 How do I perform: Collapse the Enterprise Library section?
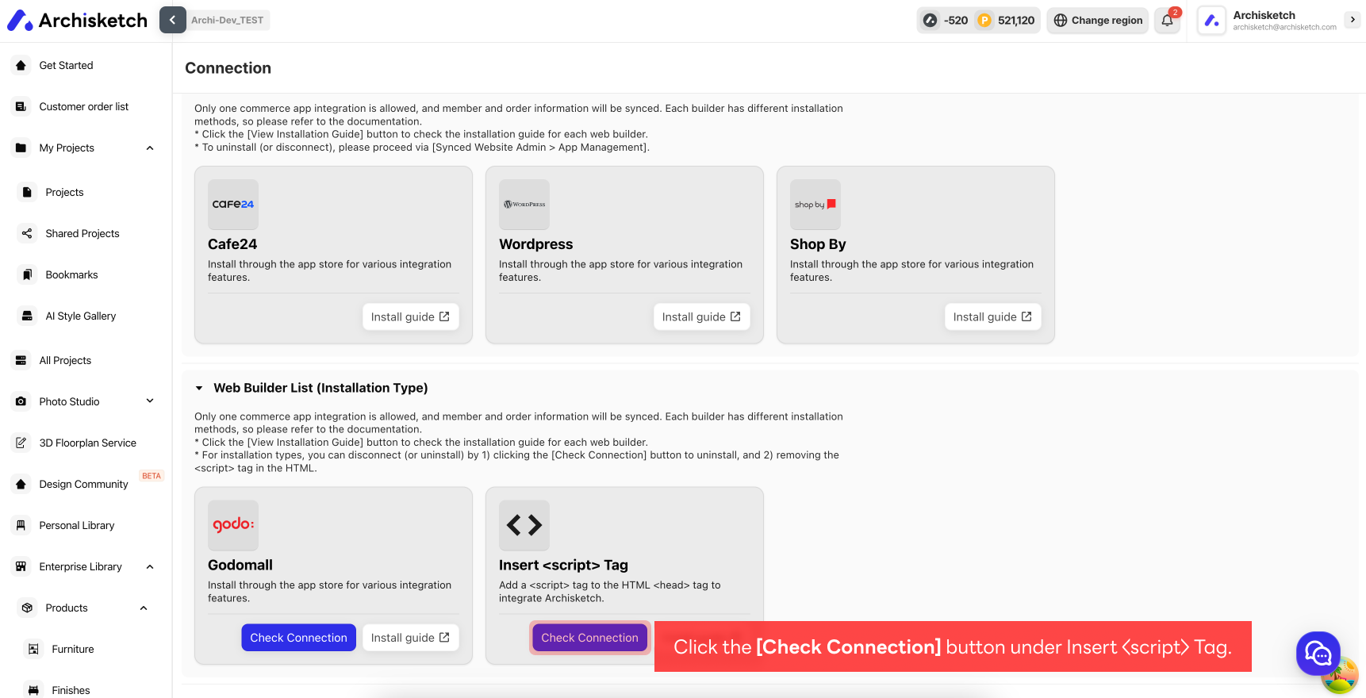[x=150, y=566]
